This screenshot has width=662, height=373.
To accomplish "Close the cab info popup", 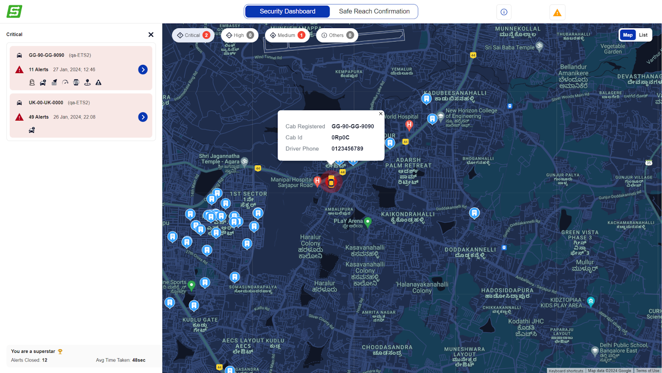I will (x=381, y=114).
